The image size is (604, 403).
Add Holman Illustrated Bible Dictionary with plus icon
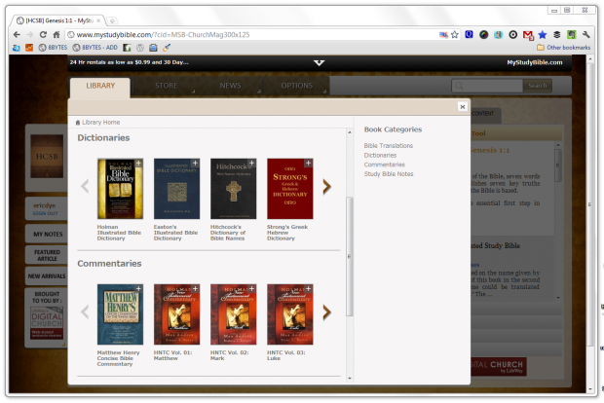point(138,164)
